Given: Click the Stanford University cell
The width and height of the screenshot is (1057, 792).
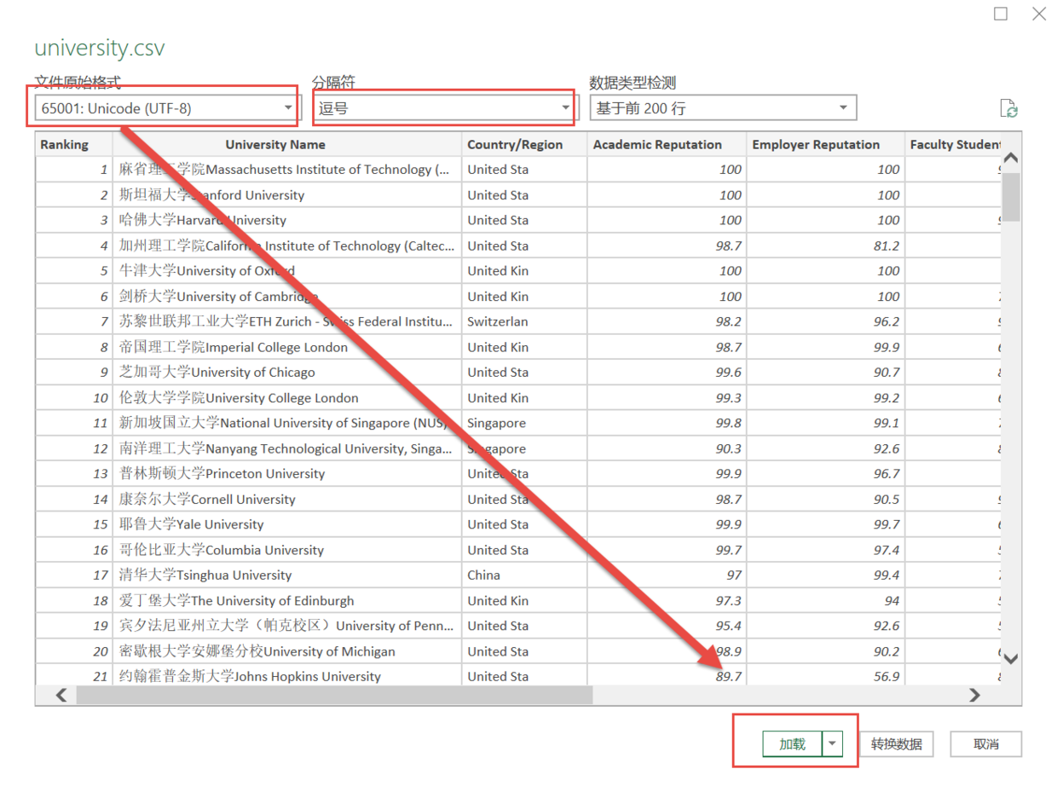Looking at the screenshot, I should click(287, 195).
